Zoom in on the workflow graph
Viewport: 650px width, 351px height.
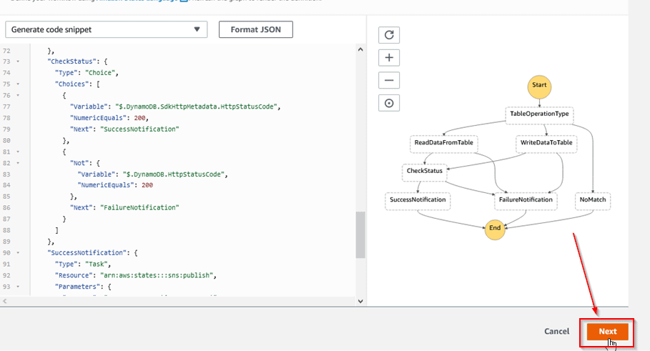point(389,57)
